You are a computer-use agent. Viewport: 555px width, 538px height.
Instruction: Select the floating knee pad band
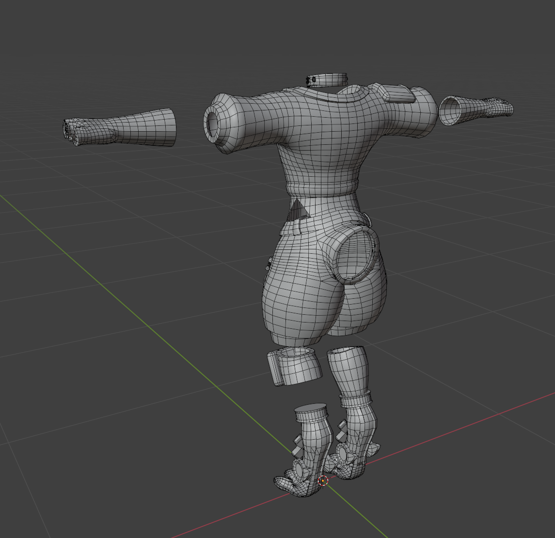(x=295, y=366)
